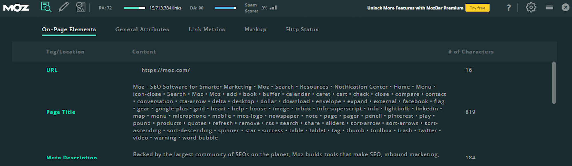Click the Spam Score label

coord(251,8)
